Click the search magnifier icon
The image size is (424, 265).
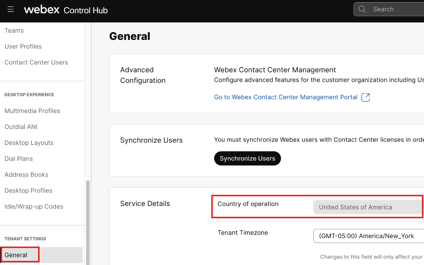coord(362,9)
